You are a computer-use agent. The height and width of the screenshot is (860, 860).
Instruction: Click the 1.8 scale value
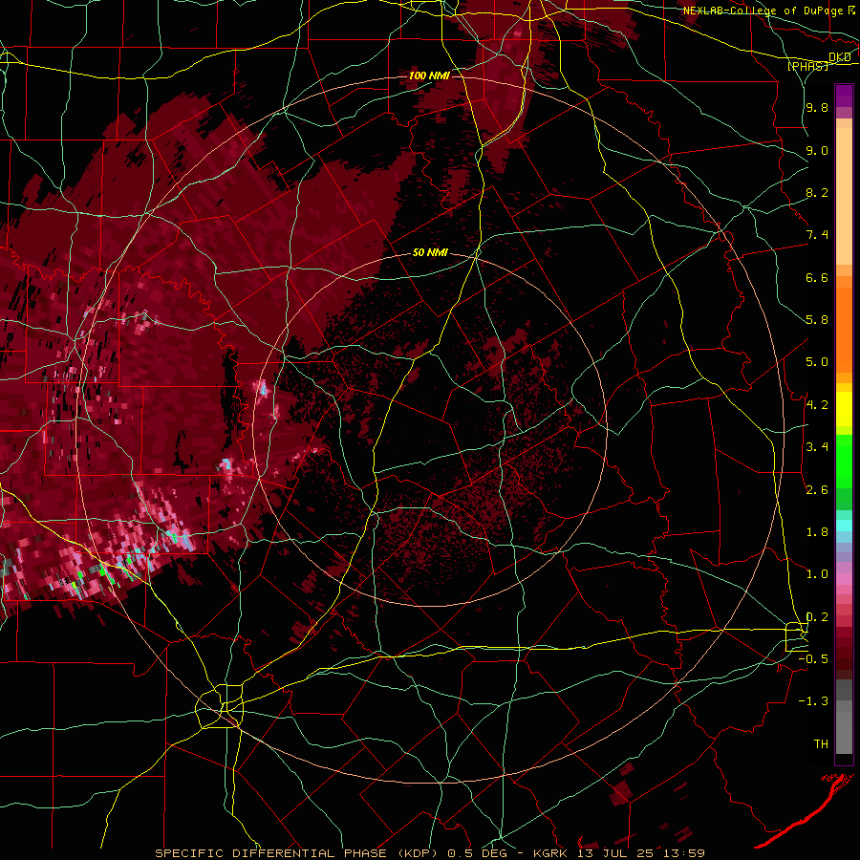coord(817,532)
